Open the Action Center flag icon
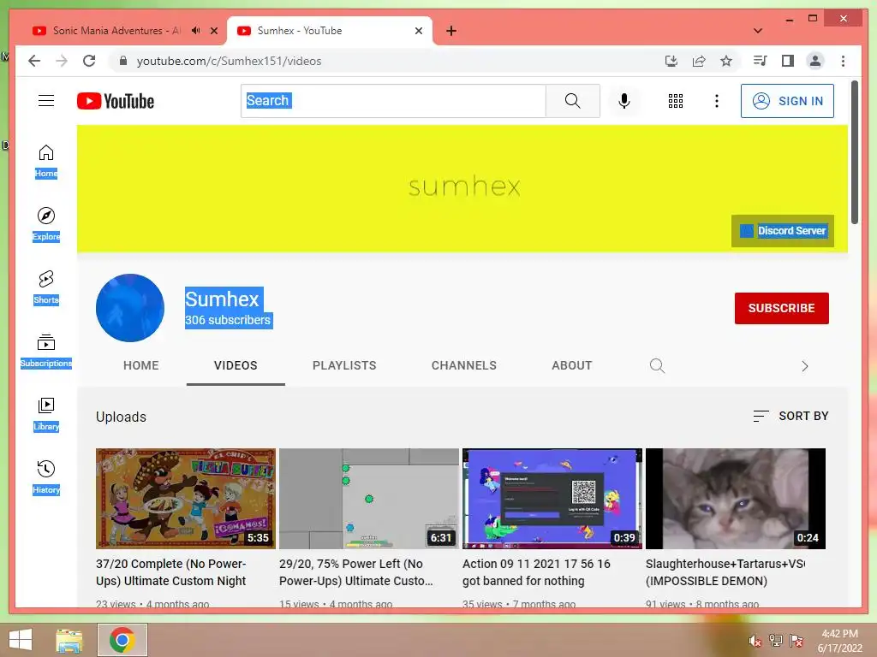Screen dimensions: 877x657 (796, 641)
